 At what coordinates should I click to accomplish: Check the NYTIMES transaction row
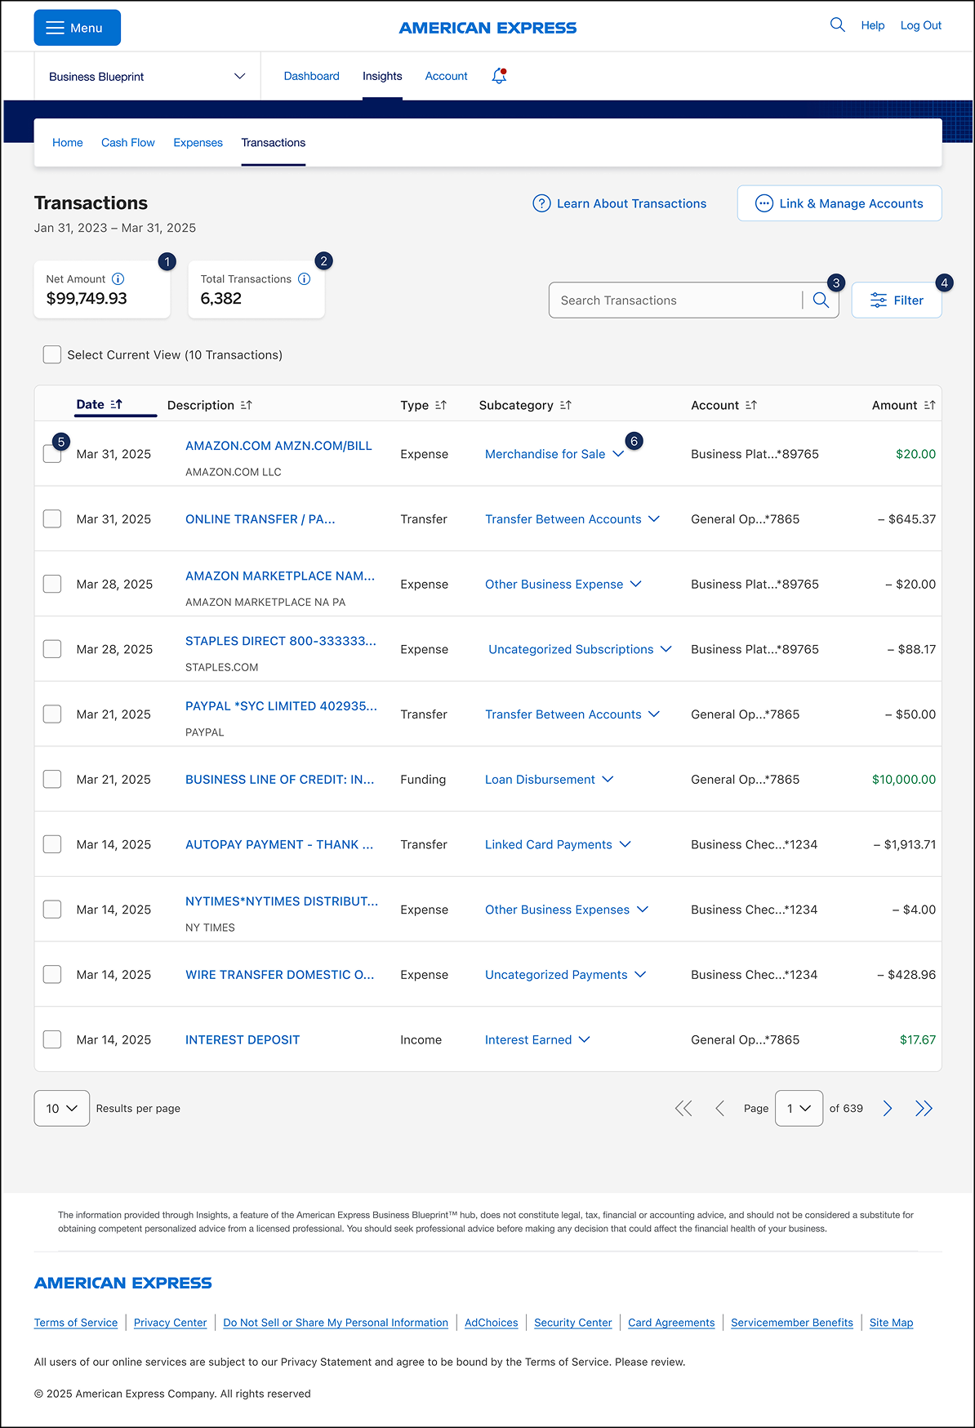pyautogui.click(x=52, y=910)
